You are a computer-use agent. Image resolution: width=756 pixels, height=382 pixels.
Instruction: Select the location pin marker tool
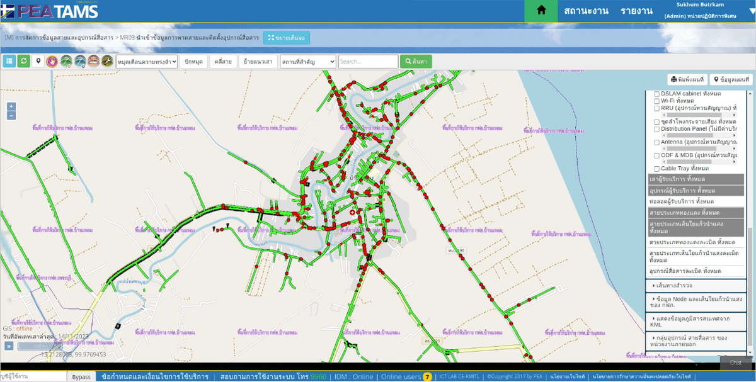pyautogui.click(x=38, y=61)
